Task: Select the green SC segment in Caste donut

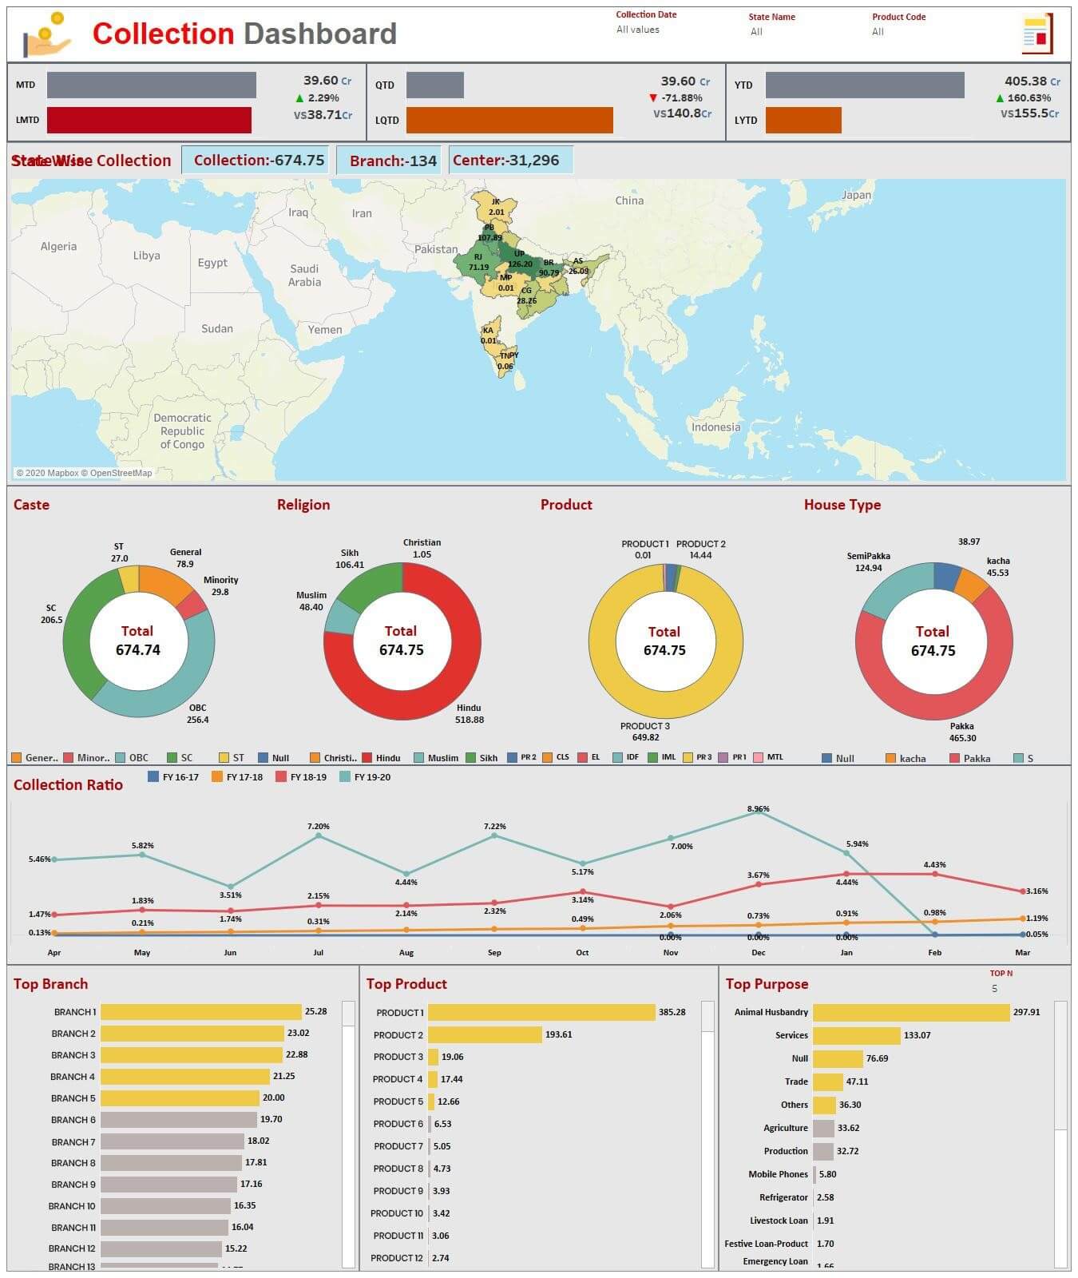Action: click(79, 635)
